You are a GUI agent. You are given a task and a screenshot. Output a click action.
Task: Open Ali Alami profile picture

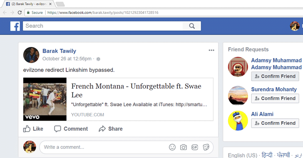[x=238, y=121]
